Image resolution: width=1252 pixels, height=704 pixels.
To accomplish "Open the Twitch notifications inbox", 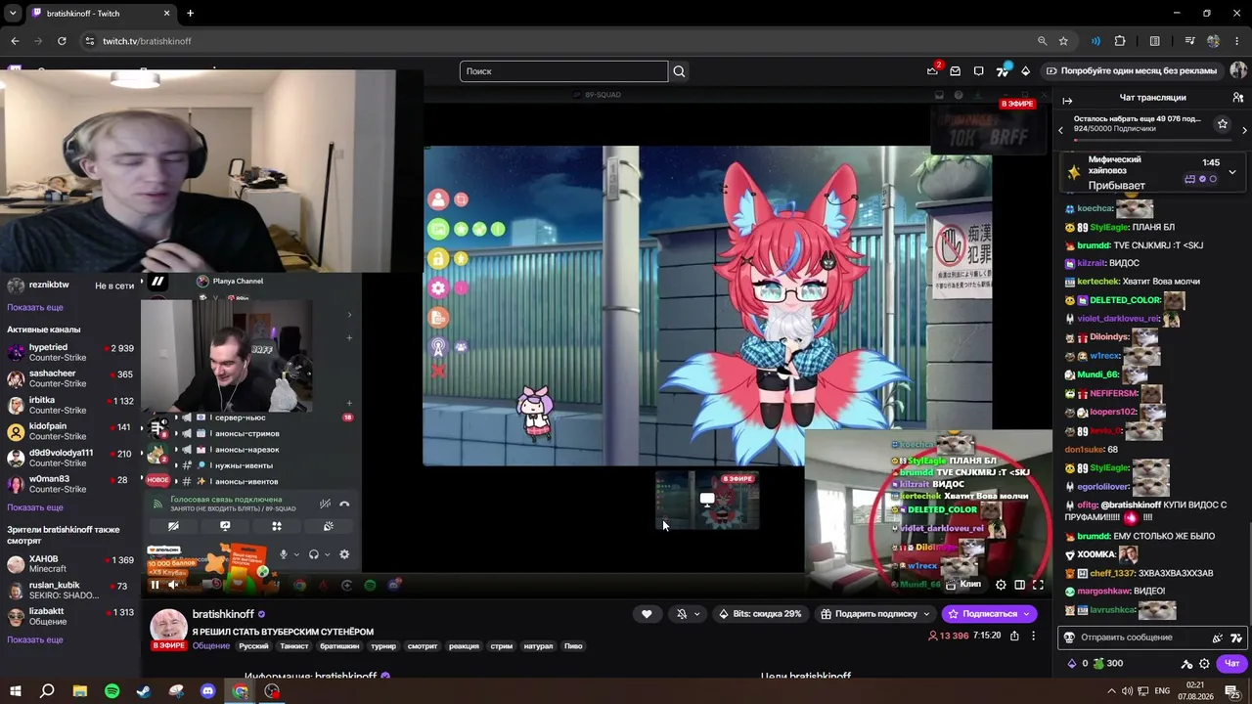I will click(x=955, y=70).
